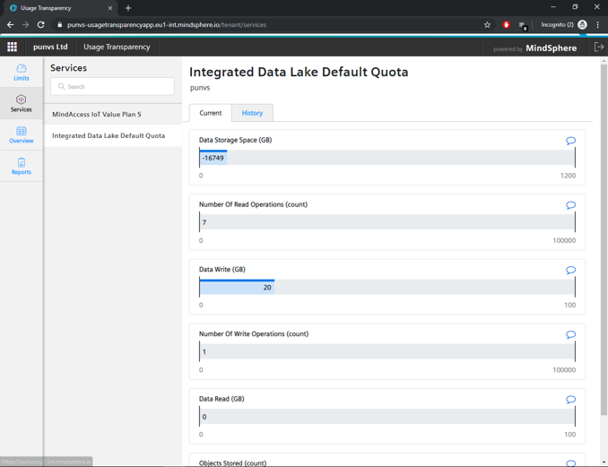
Task: Click Usage Transparency in header bar
Action: pos(117,47)
